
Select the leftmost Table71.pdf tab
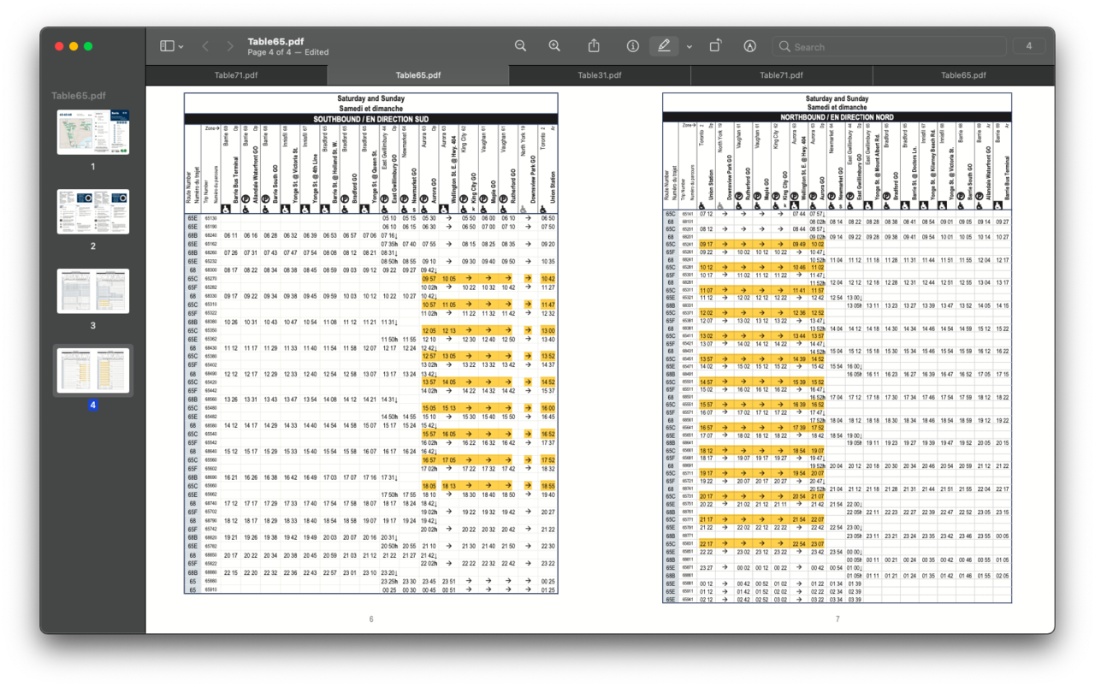(x=236, y=75)
